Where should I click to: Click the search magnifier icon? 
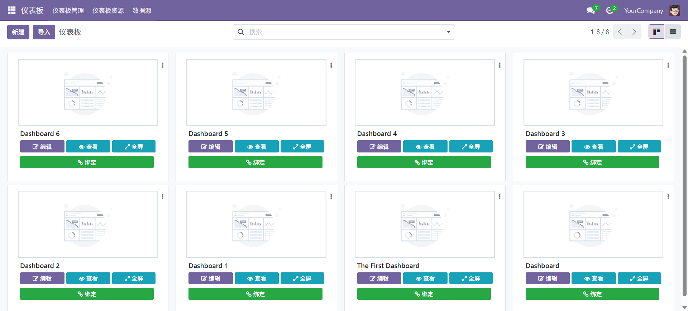(241, 32)
